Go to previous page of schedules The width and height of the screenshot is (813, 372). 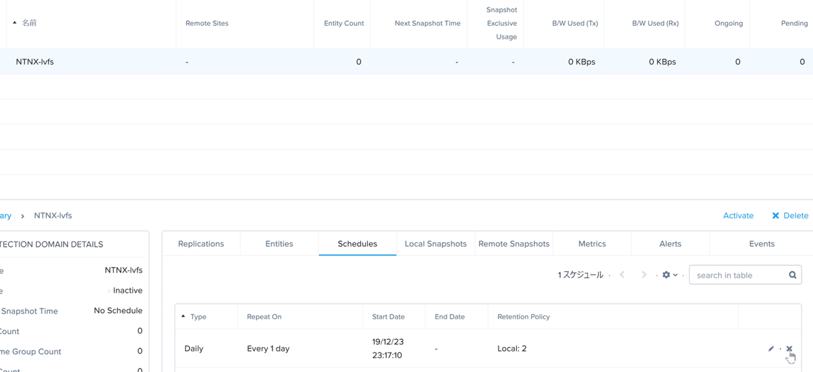click(623, 275)
